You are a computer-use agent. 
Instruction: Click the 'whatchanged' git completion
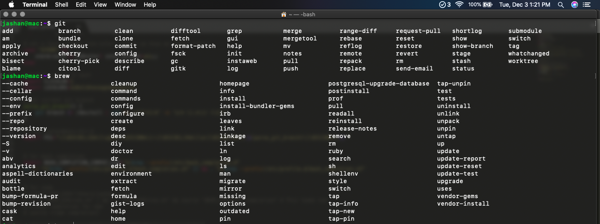click(x=529, y=53)
